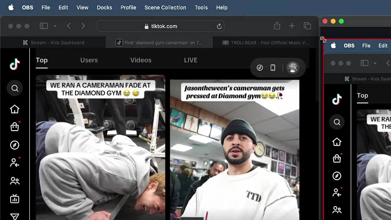Open TikTok search in left sidebar

pyautogui.click(x=15, y=88)
